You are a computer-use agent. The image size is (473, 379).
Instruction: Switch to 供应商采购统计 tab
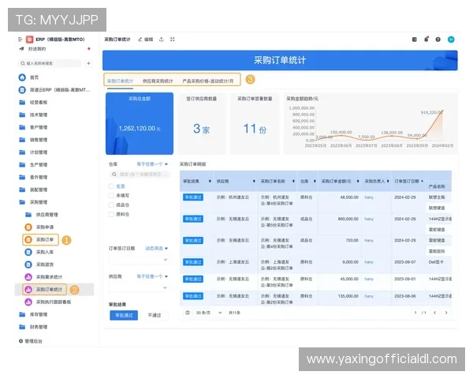tap(158, 81)
